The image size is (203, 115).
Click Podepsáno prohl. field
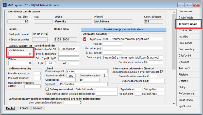coord(87,71)
